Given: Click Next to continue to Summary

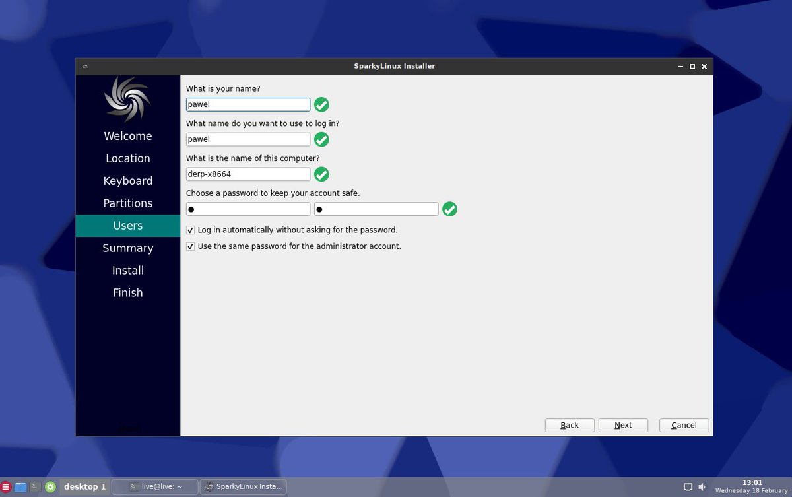Looking at the screenshot, I should tap(623, 426).
